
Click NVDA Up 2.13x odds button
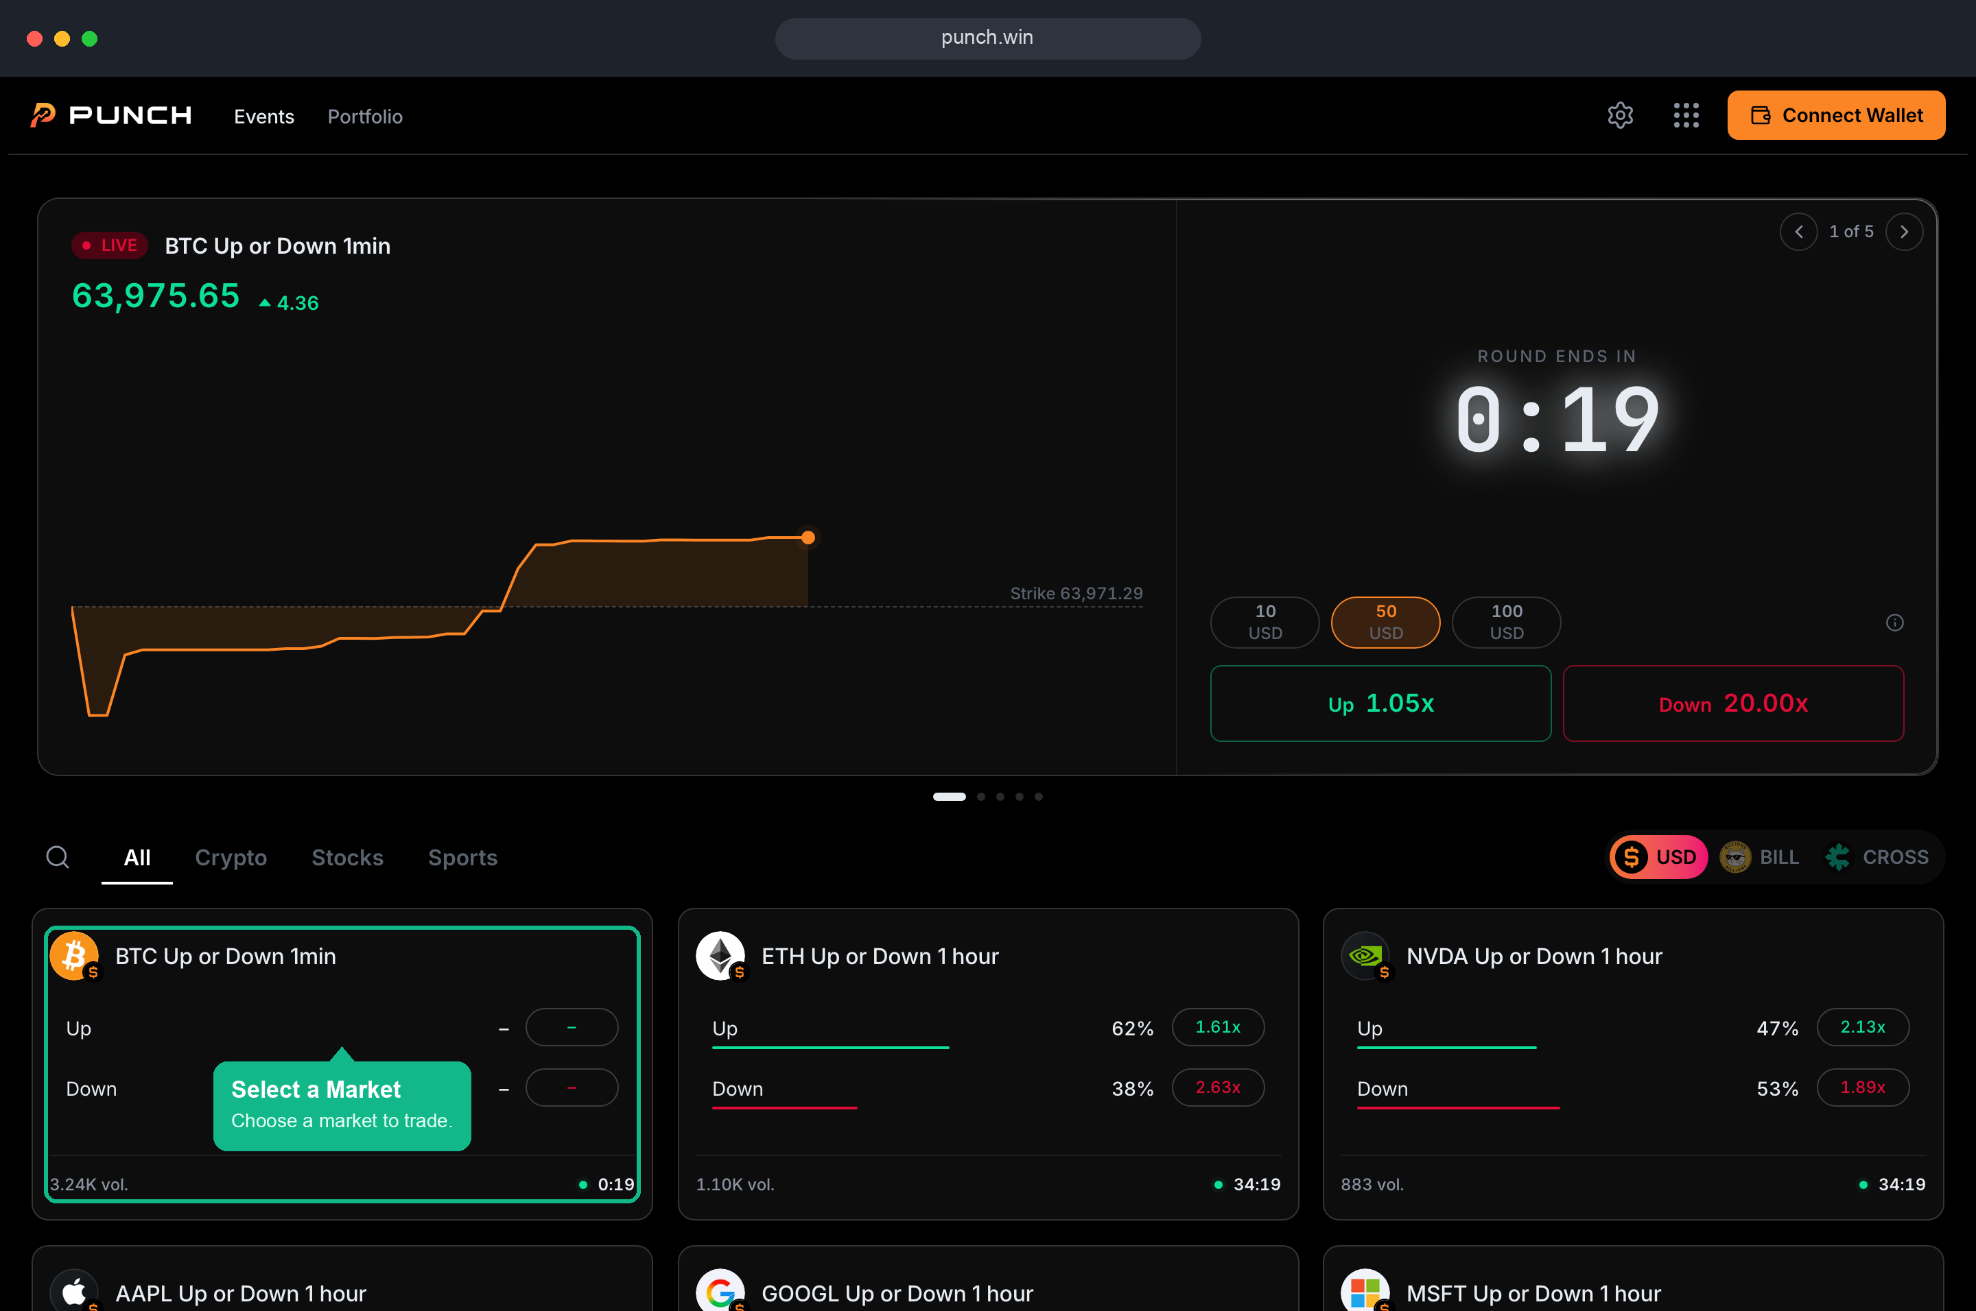[x=1863, y=1026]
